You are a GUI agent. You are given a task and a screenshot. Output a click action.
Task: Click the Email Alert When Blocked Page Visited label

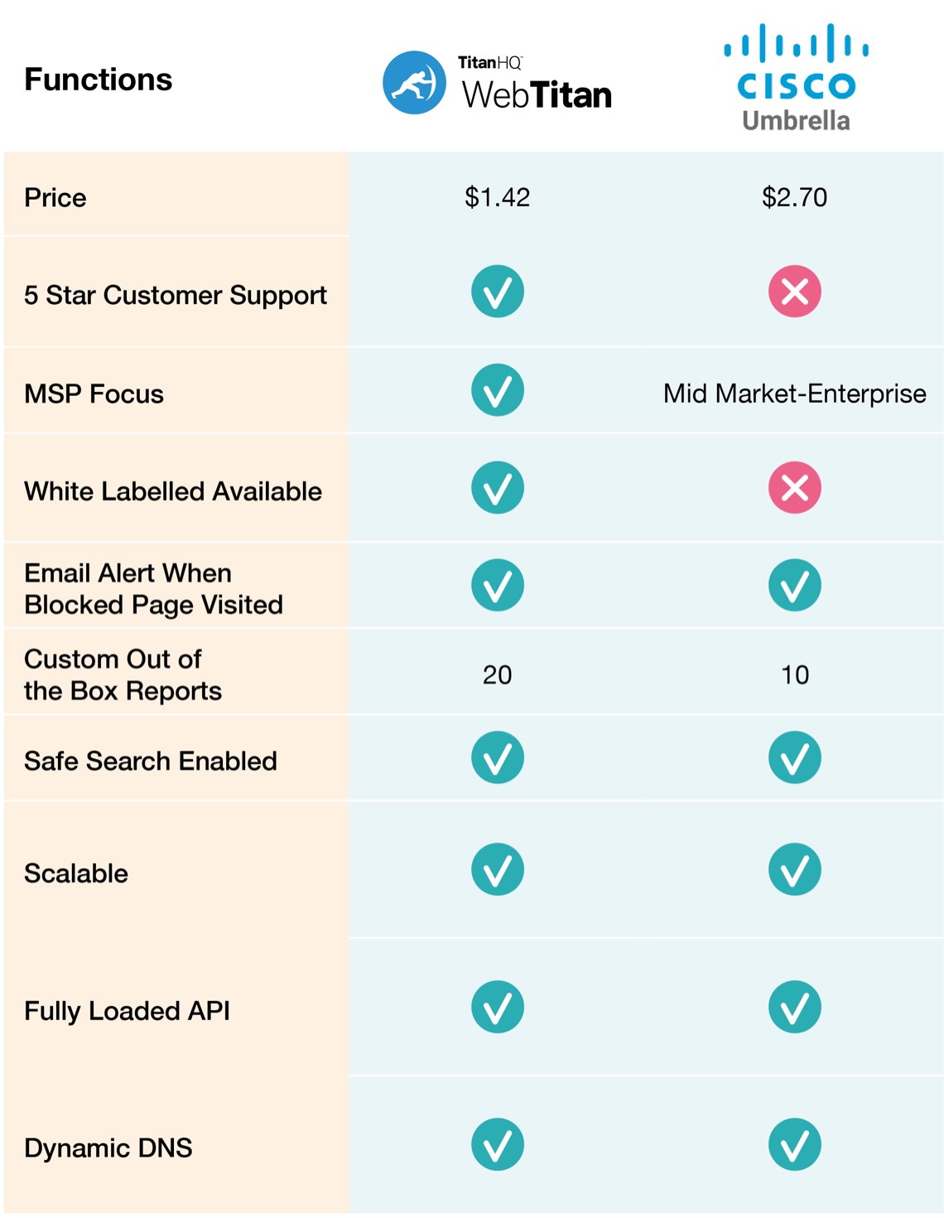(153, 589)
